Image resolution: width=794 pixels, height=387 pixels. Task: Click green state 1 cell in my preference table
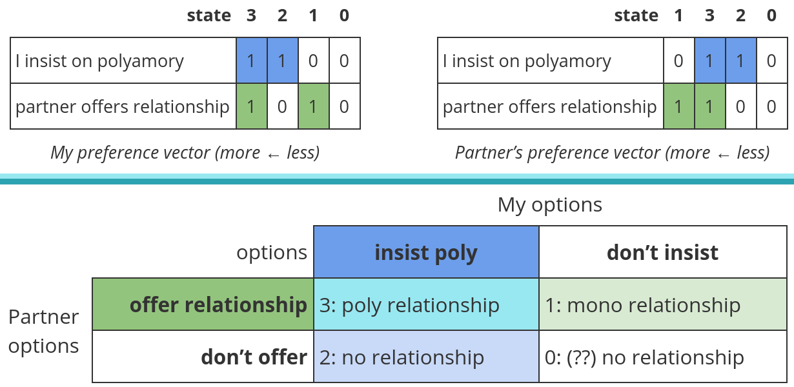[x=313, y=106]
